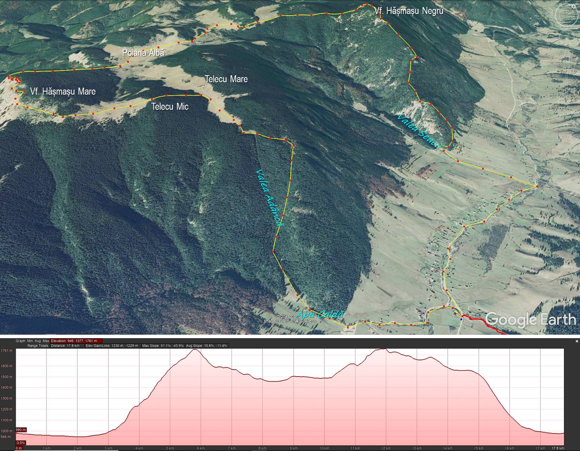Image resolution: width=580 pixels, height=451 pixels.
Task: Click the first peak on elevation profile
Action: coord(195,350)
